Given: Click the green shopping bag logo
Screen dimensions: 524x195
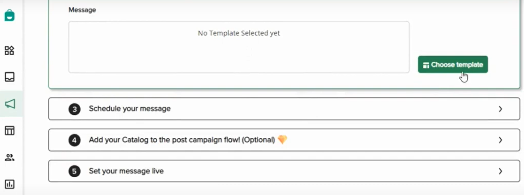Looking at the screenshot, I should click(10, 15).
